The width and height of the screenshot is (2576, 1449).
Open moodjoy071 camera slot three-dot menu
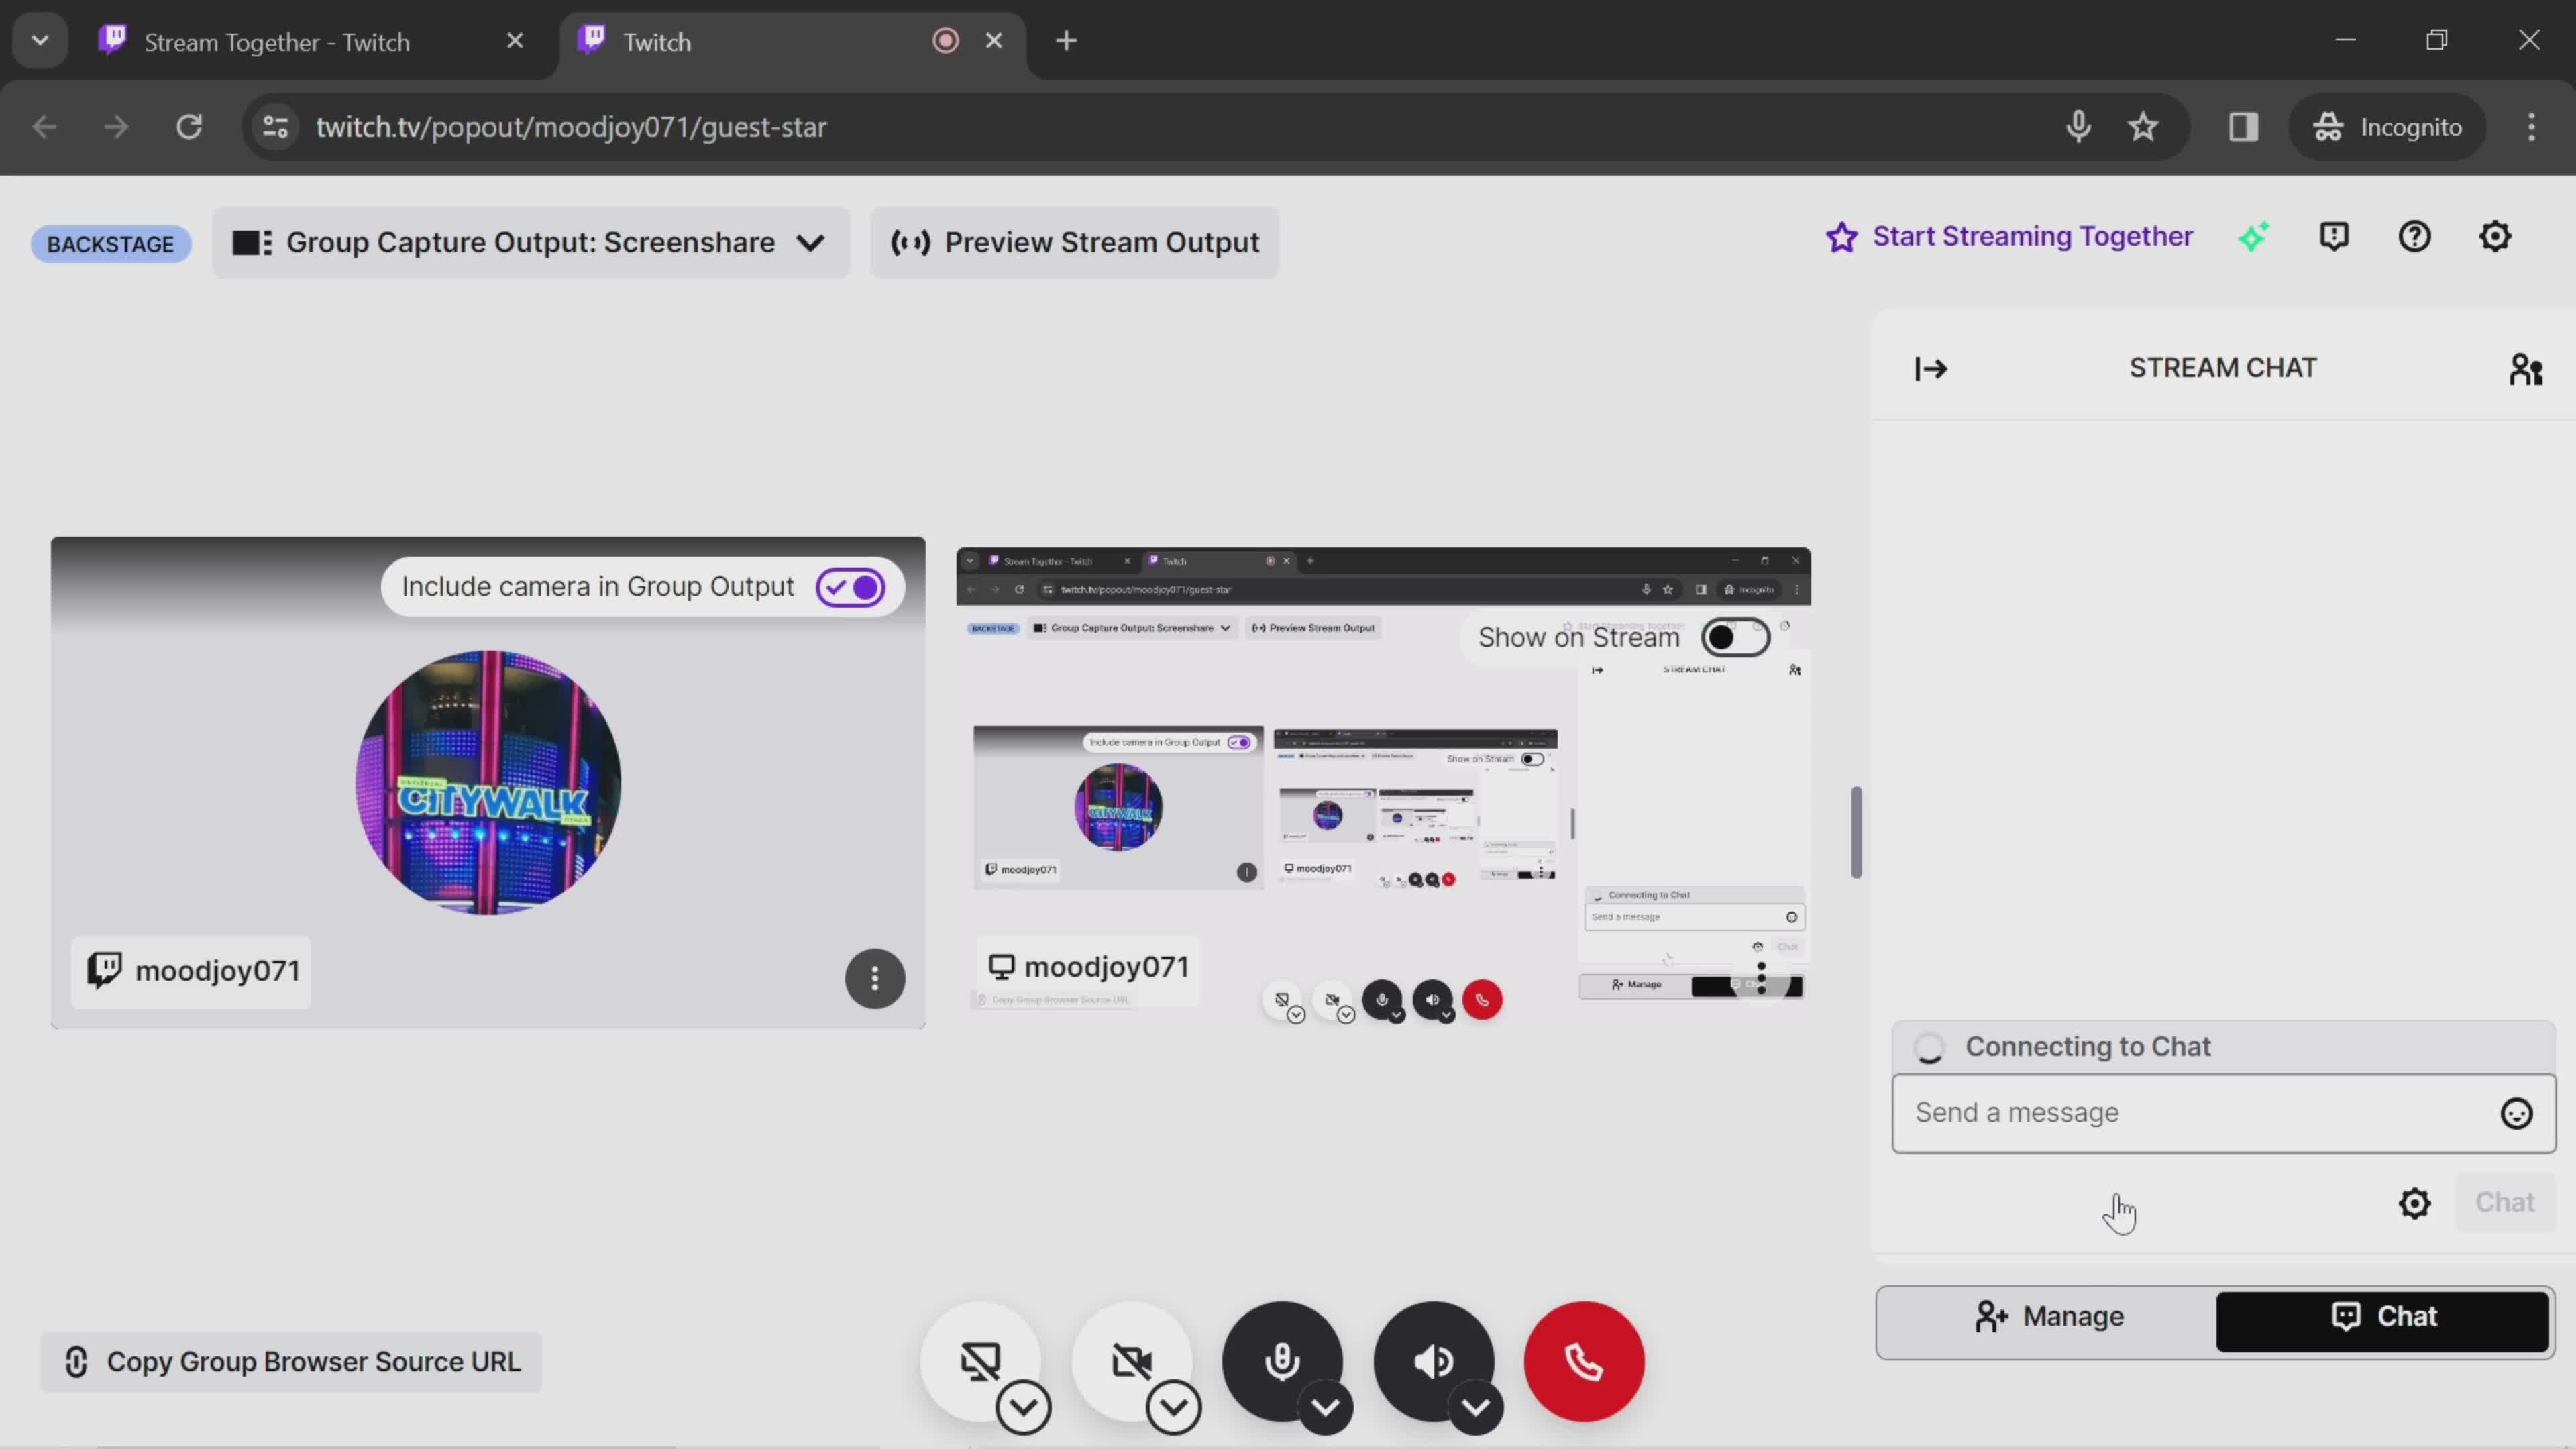[875, 978]
